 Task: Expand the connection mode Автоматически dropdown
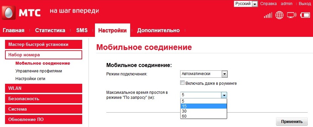pyautogui.click(x=204, y=74)
